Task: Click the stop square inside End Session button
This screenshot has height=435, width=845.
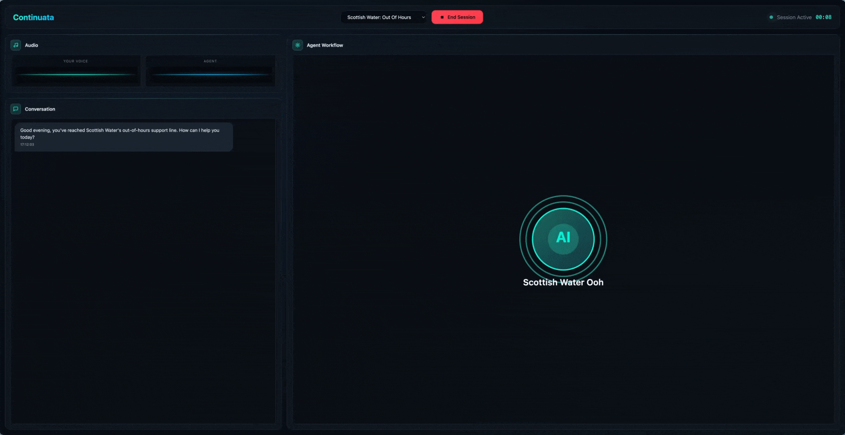Action: click(x=443, y=17)
